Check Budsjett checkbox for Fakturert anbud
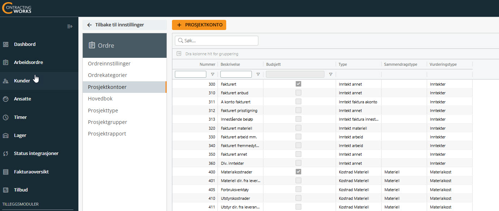 (x=298, y=93)
